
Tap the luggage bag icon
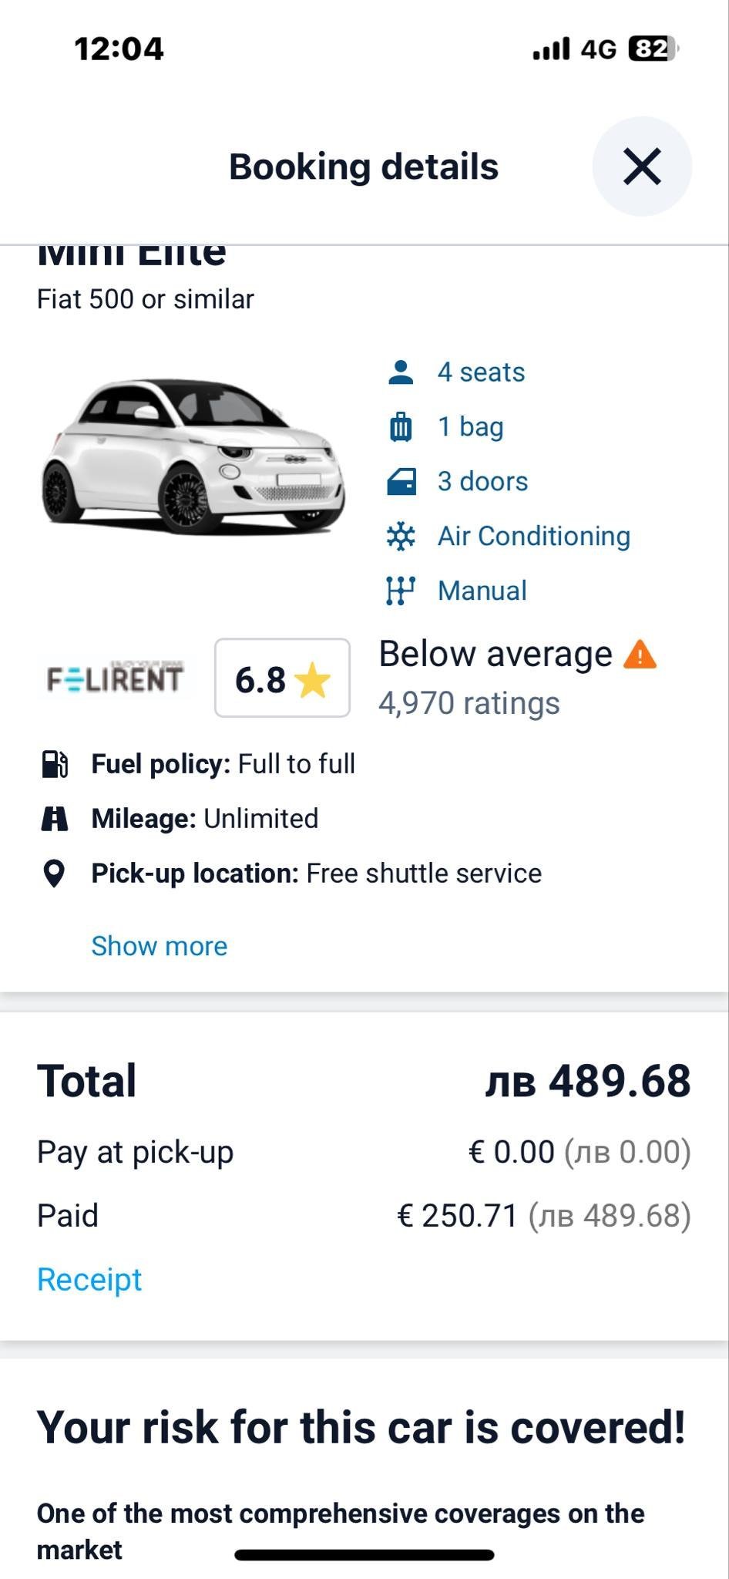(401, 427)
